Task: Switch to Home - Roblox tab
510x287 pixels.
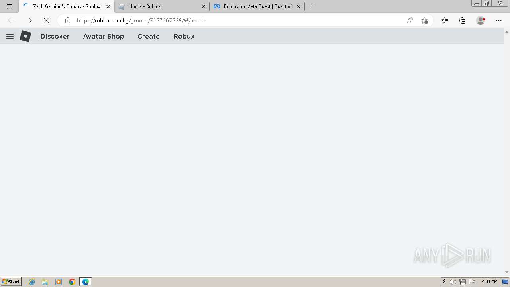Action: pos(161,6)
